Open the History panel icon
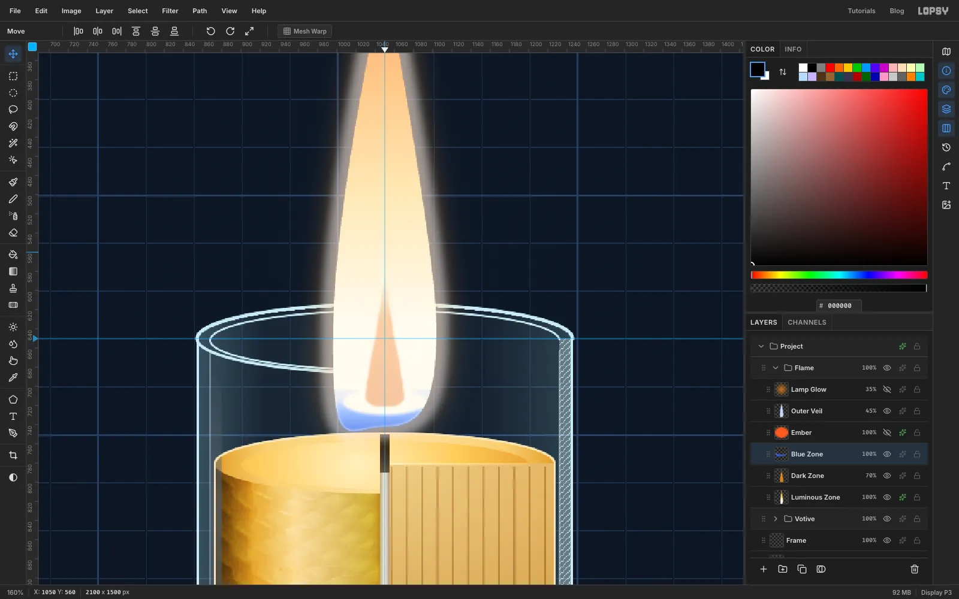This screenshot has height=599, width=959. point(946,147)
